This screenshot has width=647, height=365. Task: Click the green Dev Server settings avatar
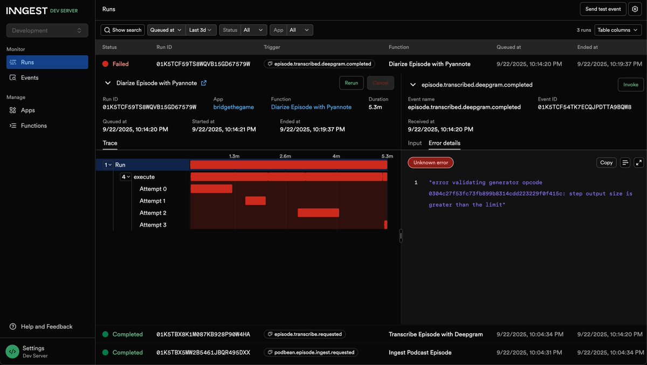12,352
